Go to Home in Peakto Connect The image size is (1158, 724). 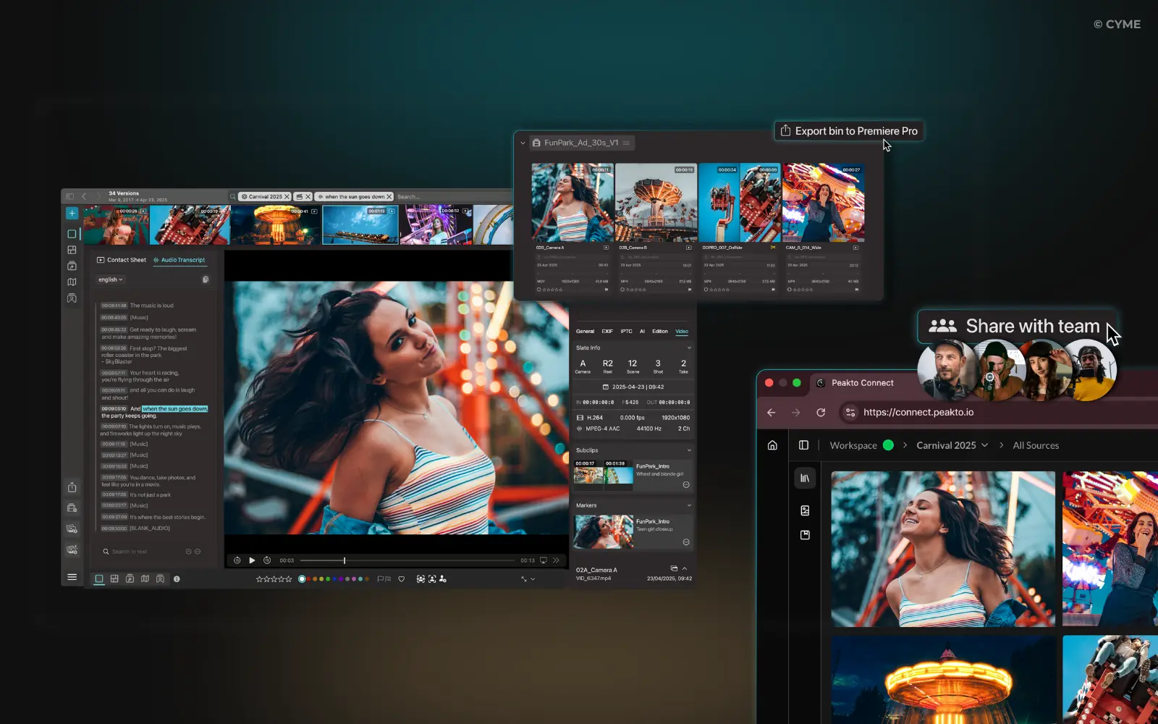(x=772, y=445)
